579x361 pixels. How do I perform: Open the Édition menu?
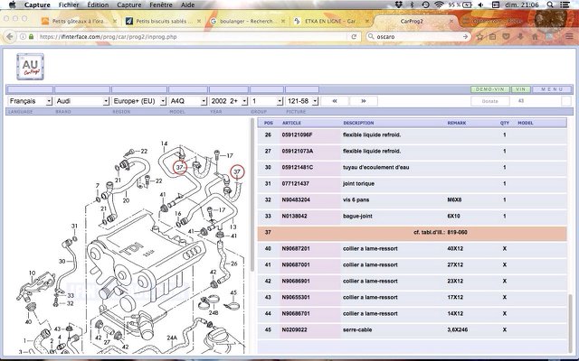pyautogui.click(x=98, y=5)
